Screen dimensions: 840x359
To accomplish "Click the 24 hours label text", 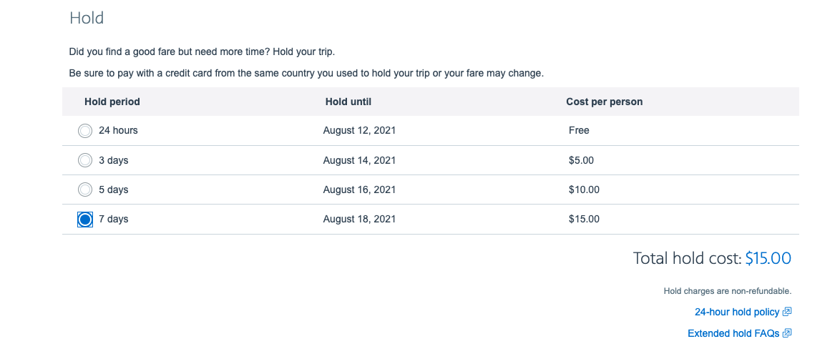I will click(x=118, y=130).
